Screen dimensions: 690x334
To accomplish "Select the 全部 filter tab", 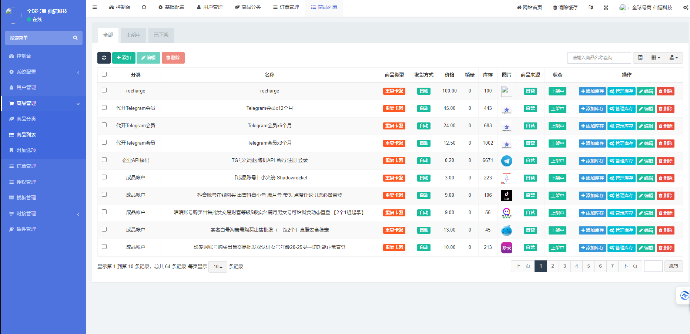I will (x=108, y=35).
